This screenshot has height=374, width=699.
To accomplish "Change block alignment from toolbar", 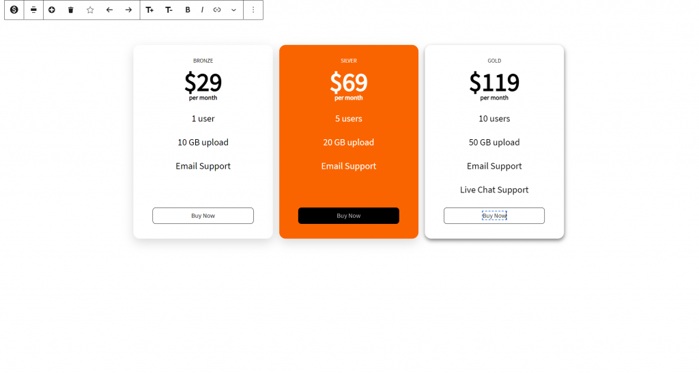I will click(x=33, y=10).
